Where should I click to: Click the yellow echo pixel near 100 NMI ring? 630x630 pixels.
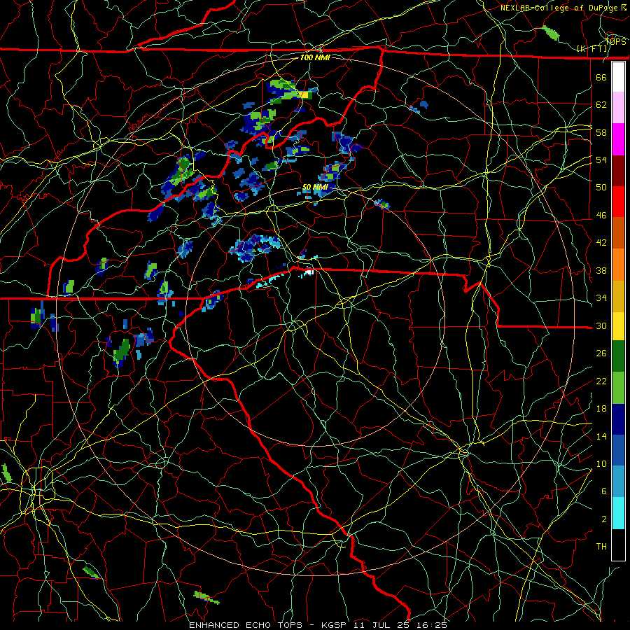[x=304, y=94]
